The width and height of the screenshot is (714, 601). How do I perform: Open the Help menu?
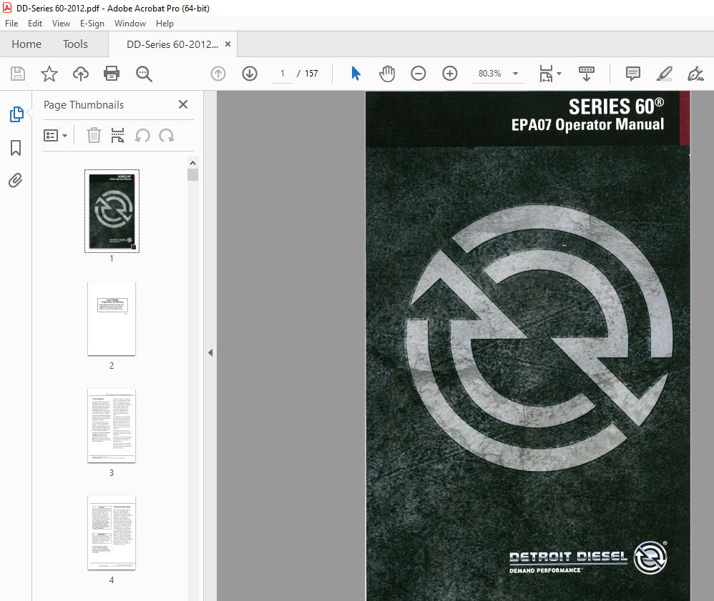(165, 23)
